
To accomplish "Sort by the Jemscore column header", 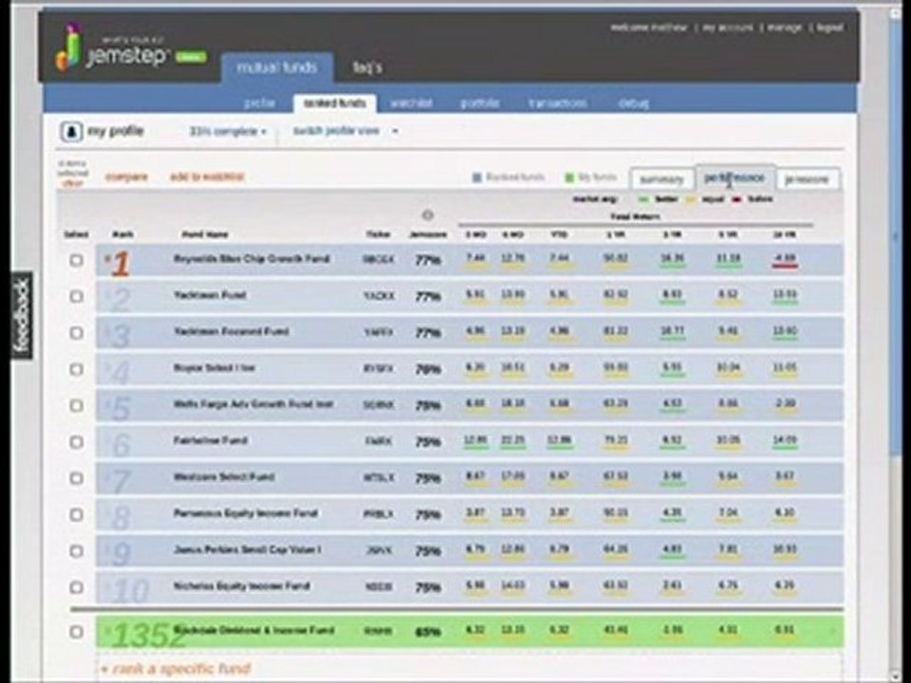I will pos(428,234).
